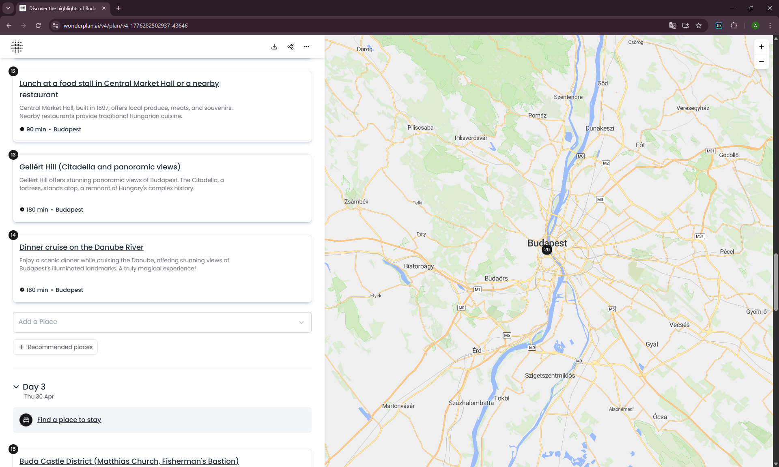Bookmark this page with star icon

699,26
